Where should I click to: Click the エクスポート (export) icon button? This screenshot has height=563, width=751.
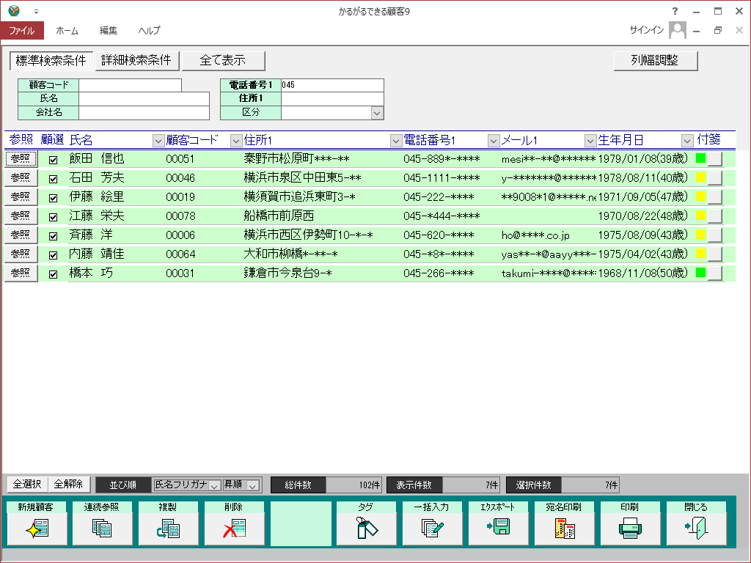pos(499,523)
